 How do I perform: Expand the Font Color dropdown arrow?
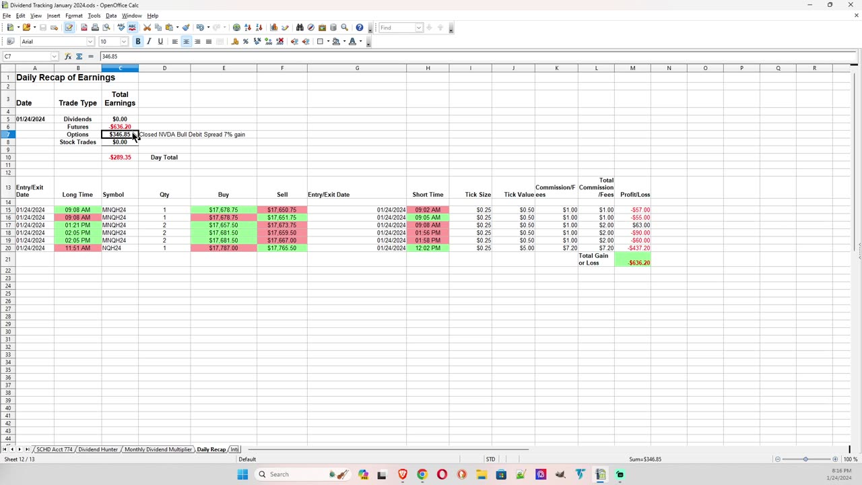pyautogui.click(x=360, y=42)
